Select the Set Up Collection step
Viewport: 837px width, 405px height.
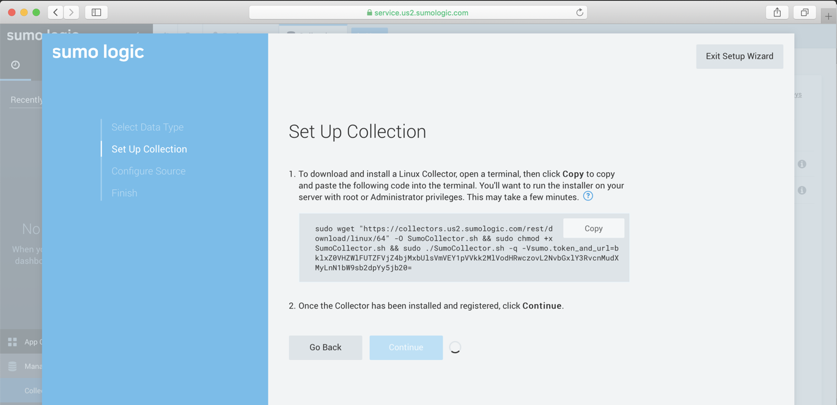point(149,149)
